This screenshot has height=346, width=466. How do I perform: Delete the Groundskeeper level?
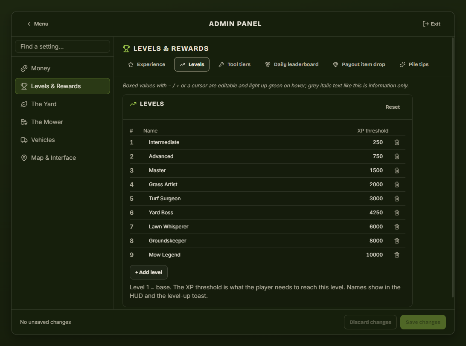tap(396, 241)
